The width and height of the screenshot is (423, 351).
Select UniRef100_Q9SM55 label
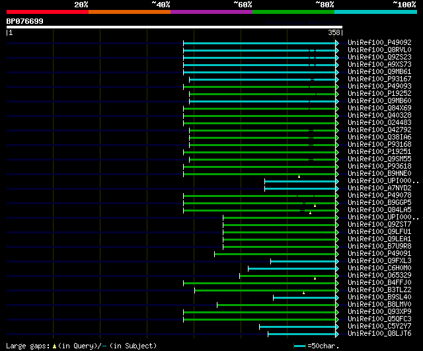379,159
